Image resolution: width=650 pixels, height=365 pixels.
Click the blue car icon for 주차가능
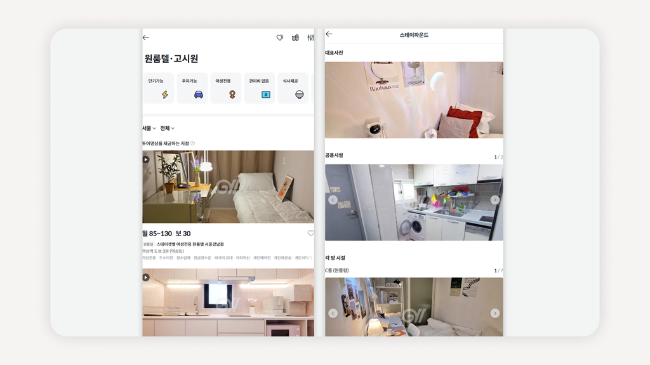coord(199,95)
